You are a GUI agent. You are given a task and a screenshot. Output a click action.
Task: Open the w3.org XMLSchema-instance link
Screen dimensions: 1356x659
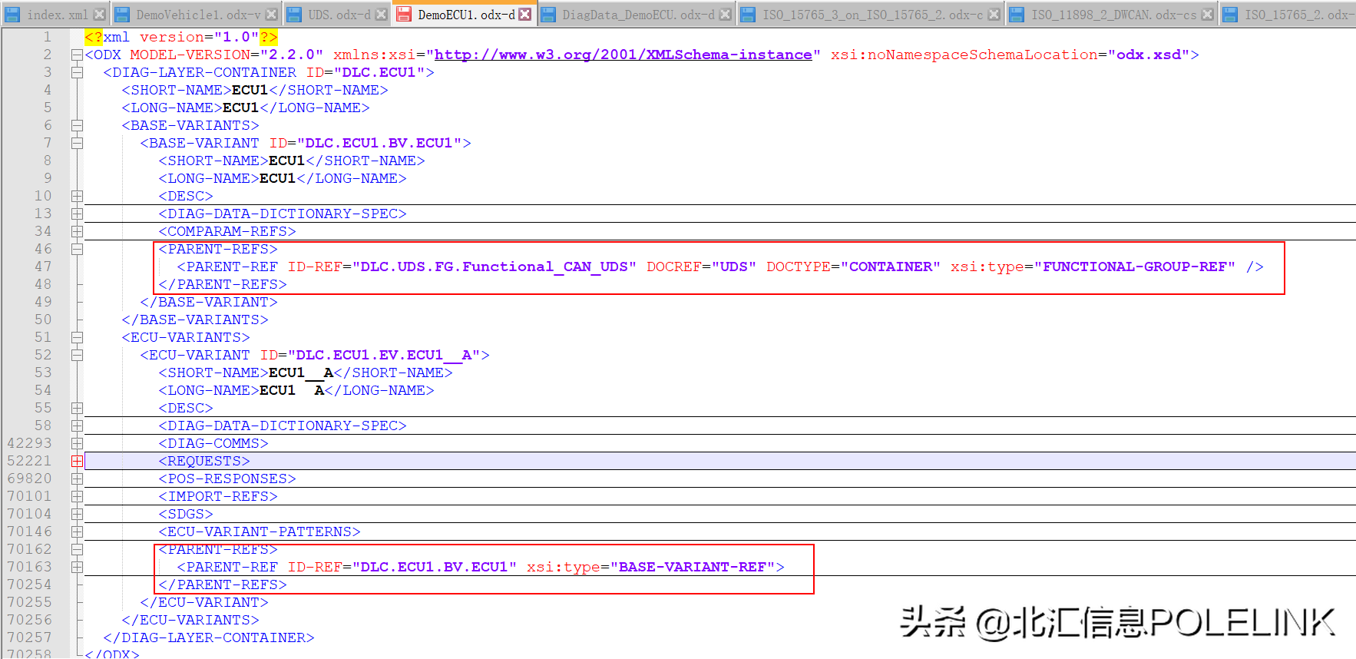pyautogui.click(x=623, y=55)
